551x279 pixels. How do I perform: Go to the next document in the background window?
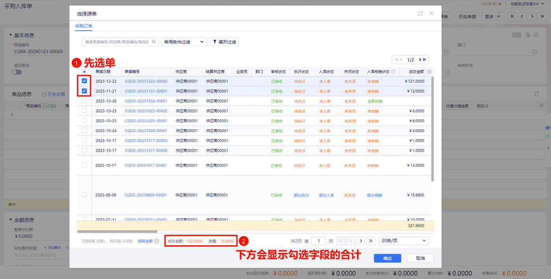[x=532, y=17]
